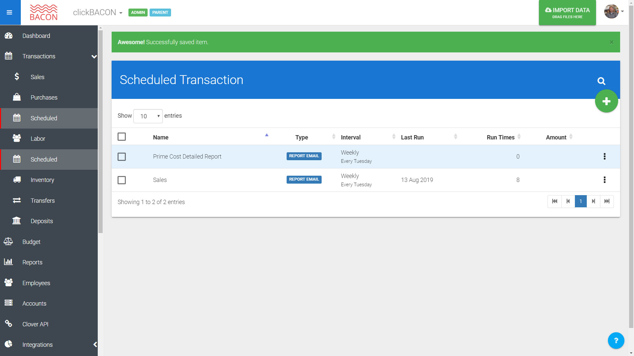This screenshot has width=634, height=356.
Task: Open three-dot menu for Sales row
Action: [x=604, y=180]
